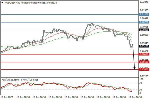
Task: Click the 16 Jun 00:30 time label
Action: coord(55,97)
